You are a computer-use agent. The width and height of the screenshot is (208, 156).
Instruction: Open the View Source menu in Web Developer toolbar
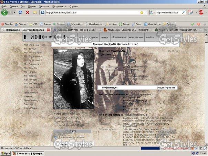(153, 24)
